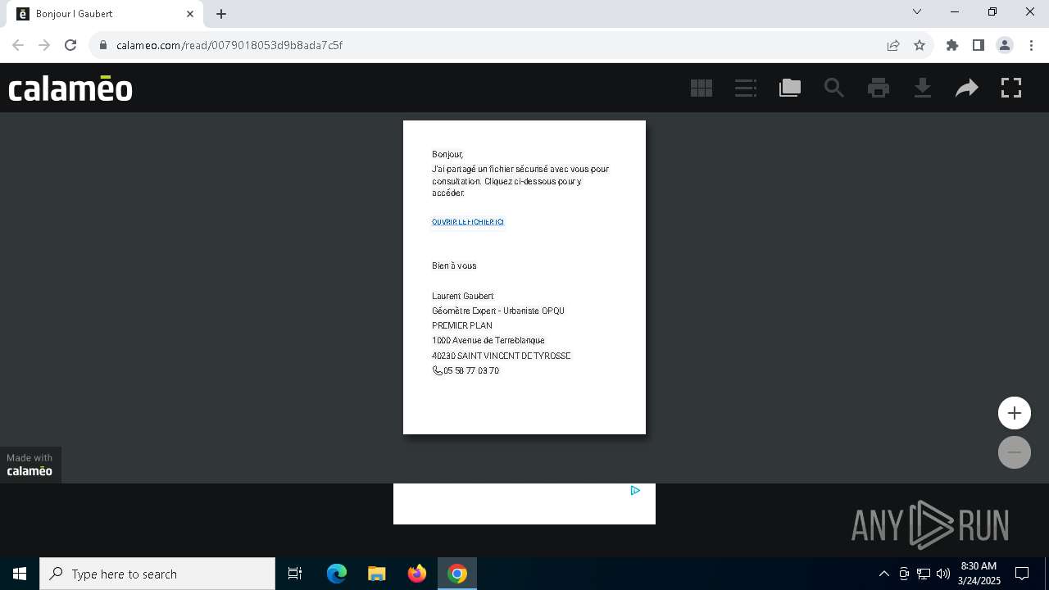The image size is (1049, 590).
Task: Launch Microsoft Edge from taskbar
Action: pyautogui.click(x=337, y=574)
